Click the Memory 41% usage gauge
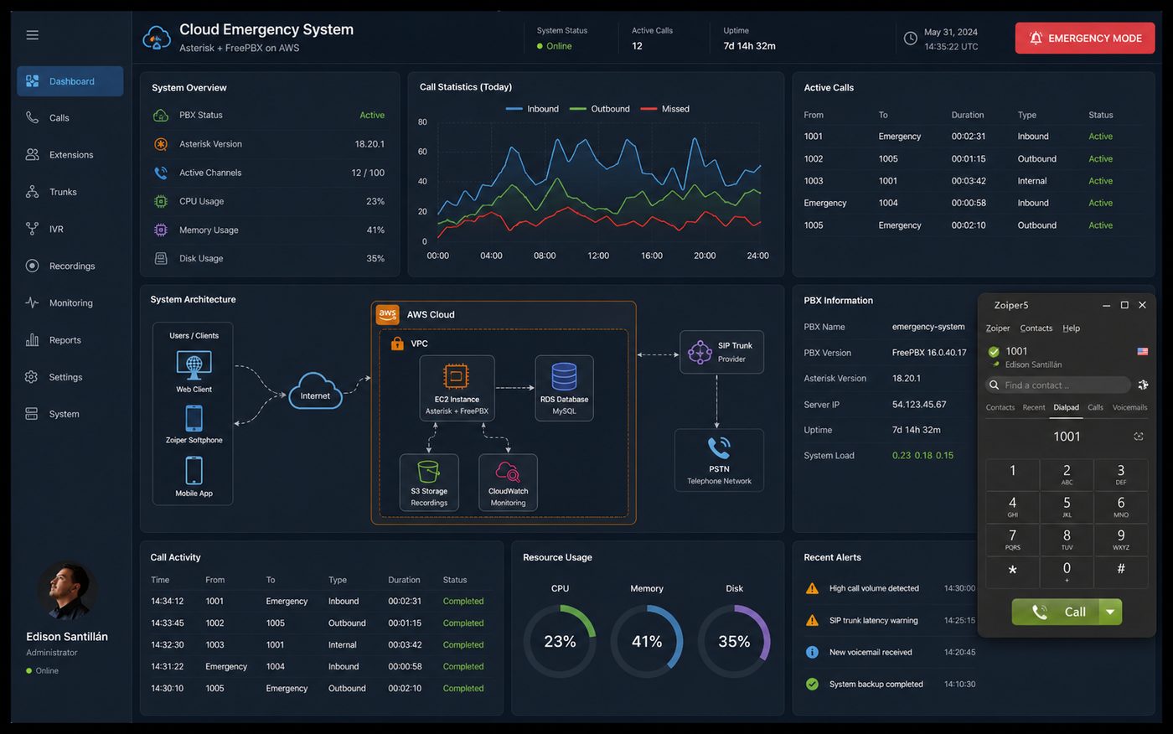This screenshot has width=1173, height=734. (x=647, y=641)
